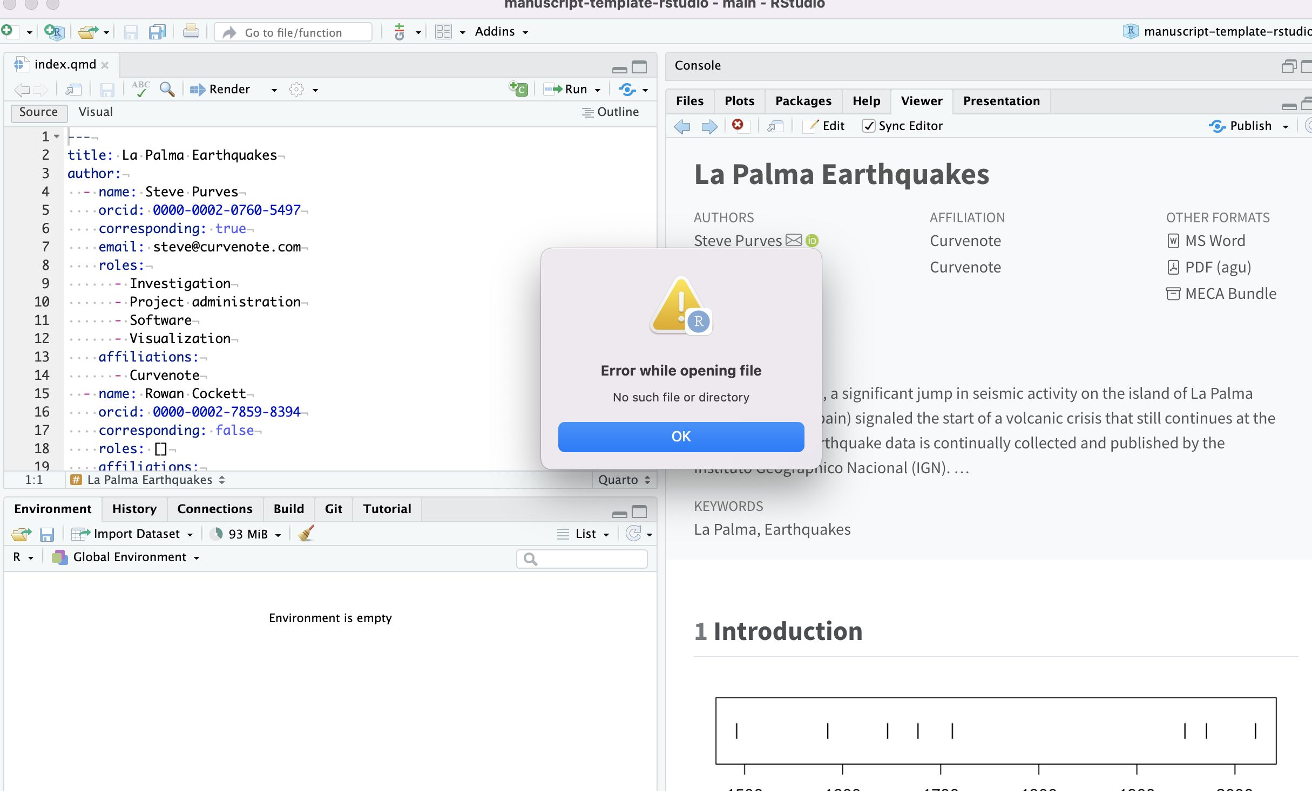The height and width of the screenshot is (791, 1312).
Task: Open the MS Word format link
Action: pos(1214,241)
